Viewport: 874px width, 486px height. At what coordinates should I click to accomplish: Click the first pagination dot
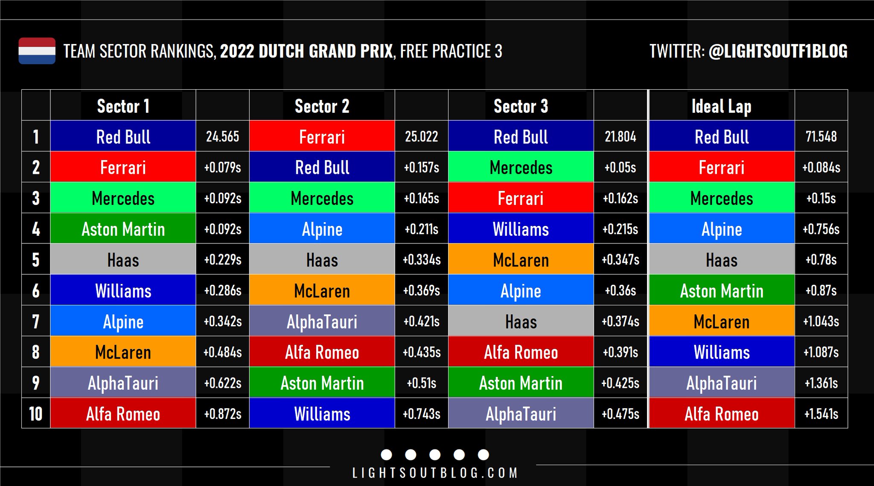click(x=386, y=455)
